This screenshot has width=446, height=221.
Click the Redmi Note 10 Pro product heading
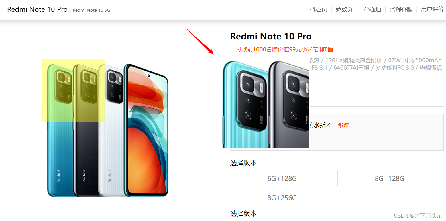coord(271,36)
